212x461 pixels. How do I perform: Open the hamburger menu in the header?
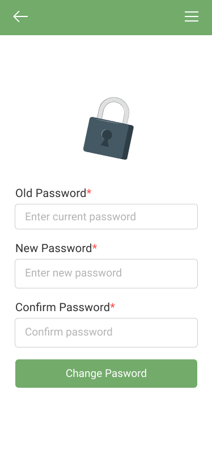click(x=192, y=16)
